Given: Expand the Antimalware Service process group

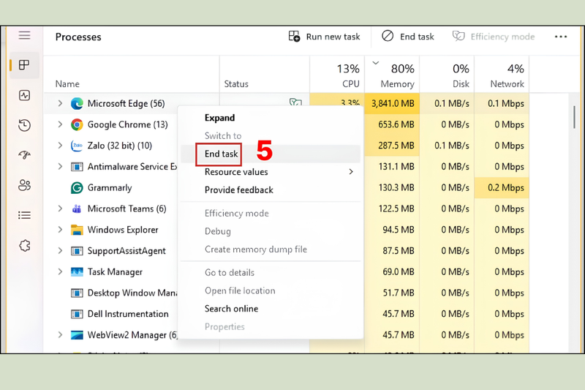Looking at the screenshot, I should pyautogui.click(x=60, y=166).
